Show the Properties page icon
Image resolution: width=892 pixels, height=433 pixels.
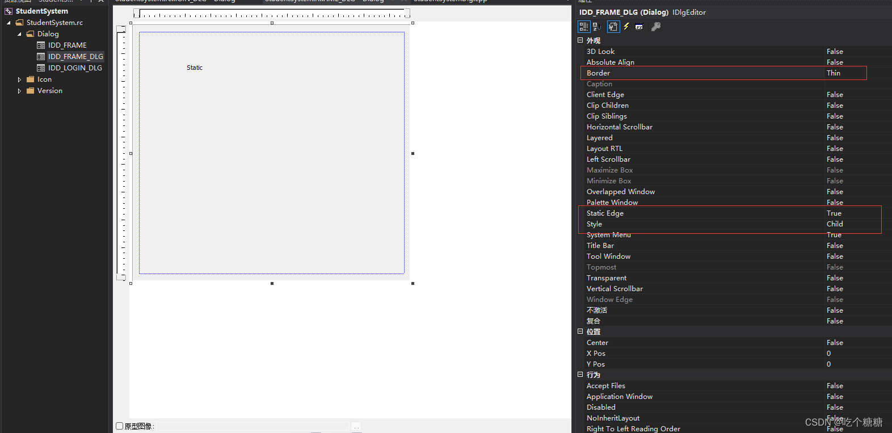pos(613,27)
